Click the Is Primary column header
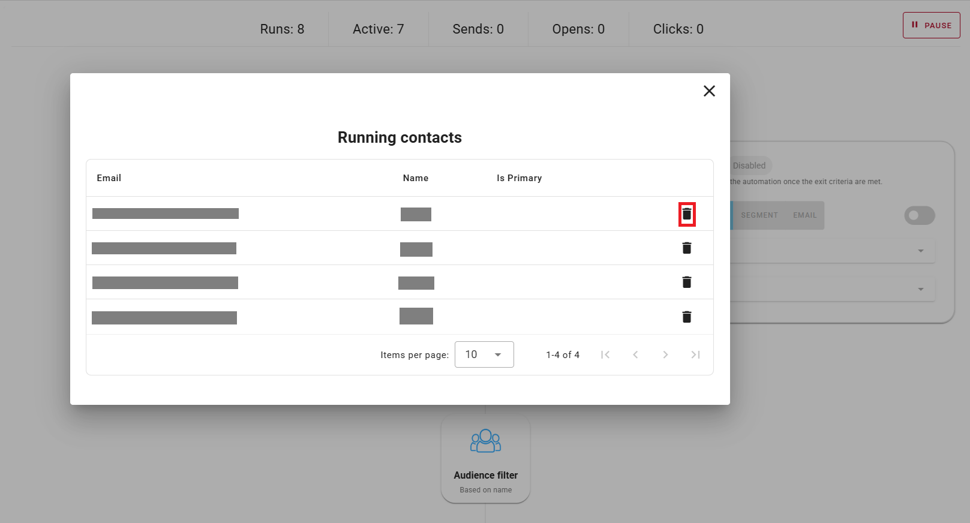Screen dimensions: 970x523 coord(519,178)
